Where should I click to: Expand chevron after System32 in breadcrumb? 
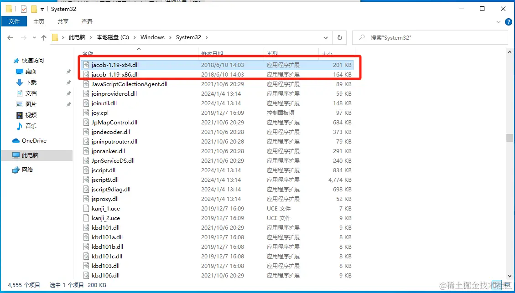point(207,37)
